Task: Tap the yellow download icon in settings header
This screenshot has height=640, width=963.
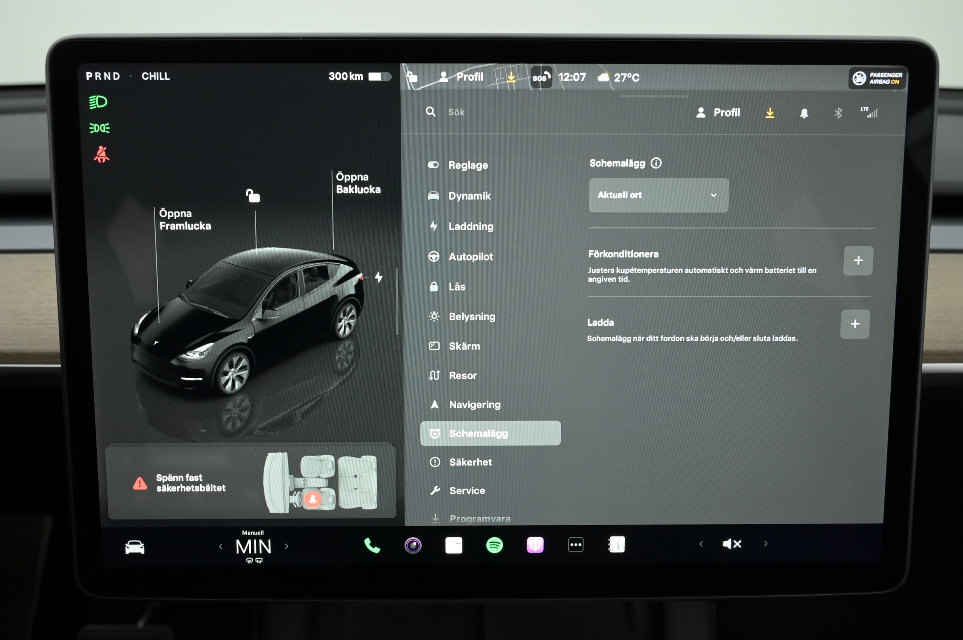Action: point(770,113)
